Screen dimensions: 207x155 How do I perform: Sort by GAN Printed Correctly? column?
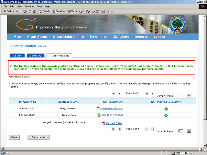click(166, 102)
